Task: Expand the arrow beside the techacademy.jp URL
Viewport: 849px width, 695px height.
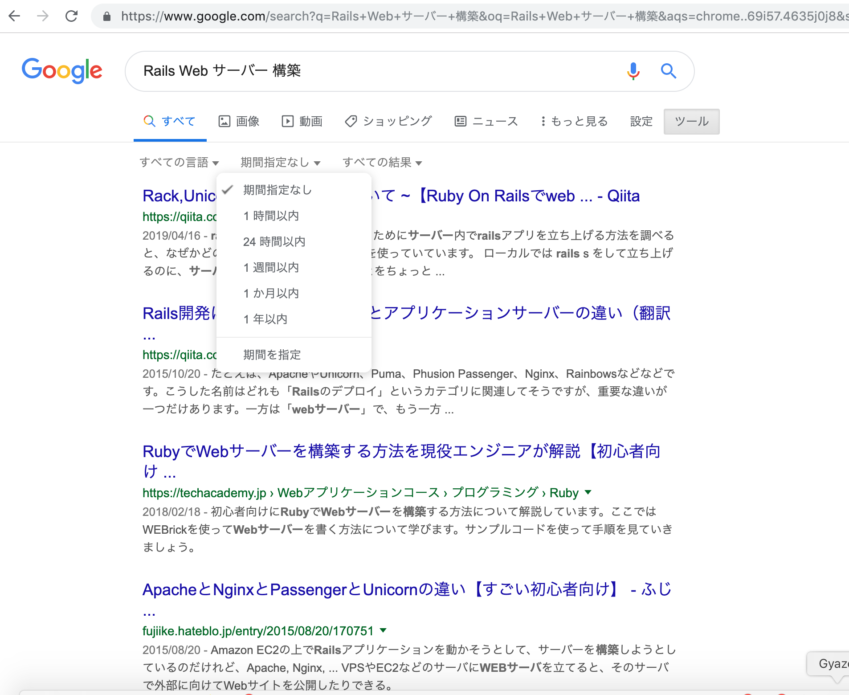Action: (x=588, y=492)
